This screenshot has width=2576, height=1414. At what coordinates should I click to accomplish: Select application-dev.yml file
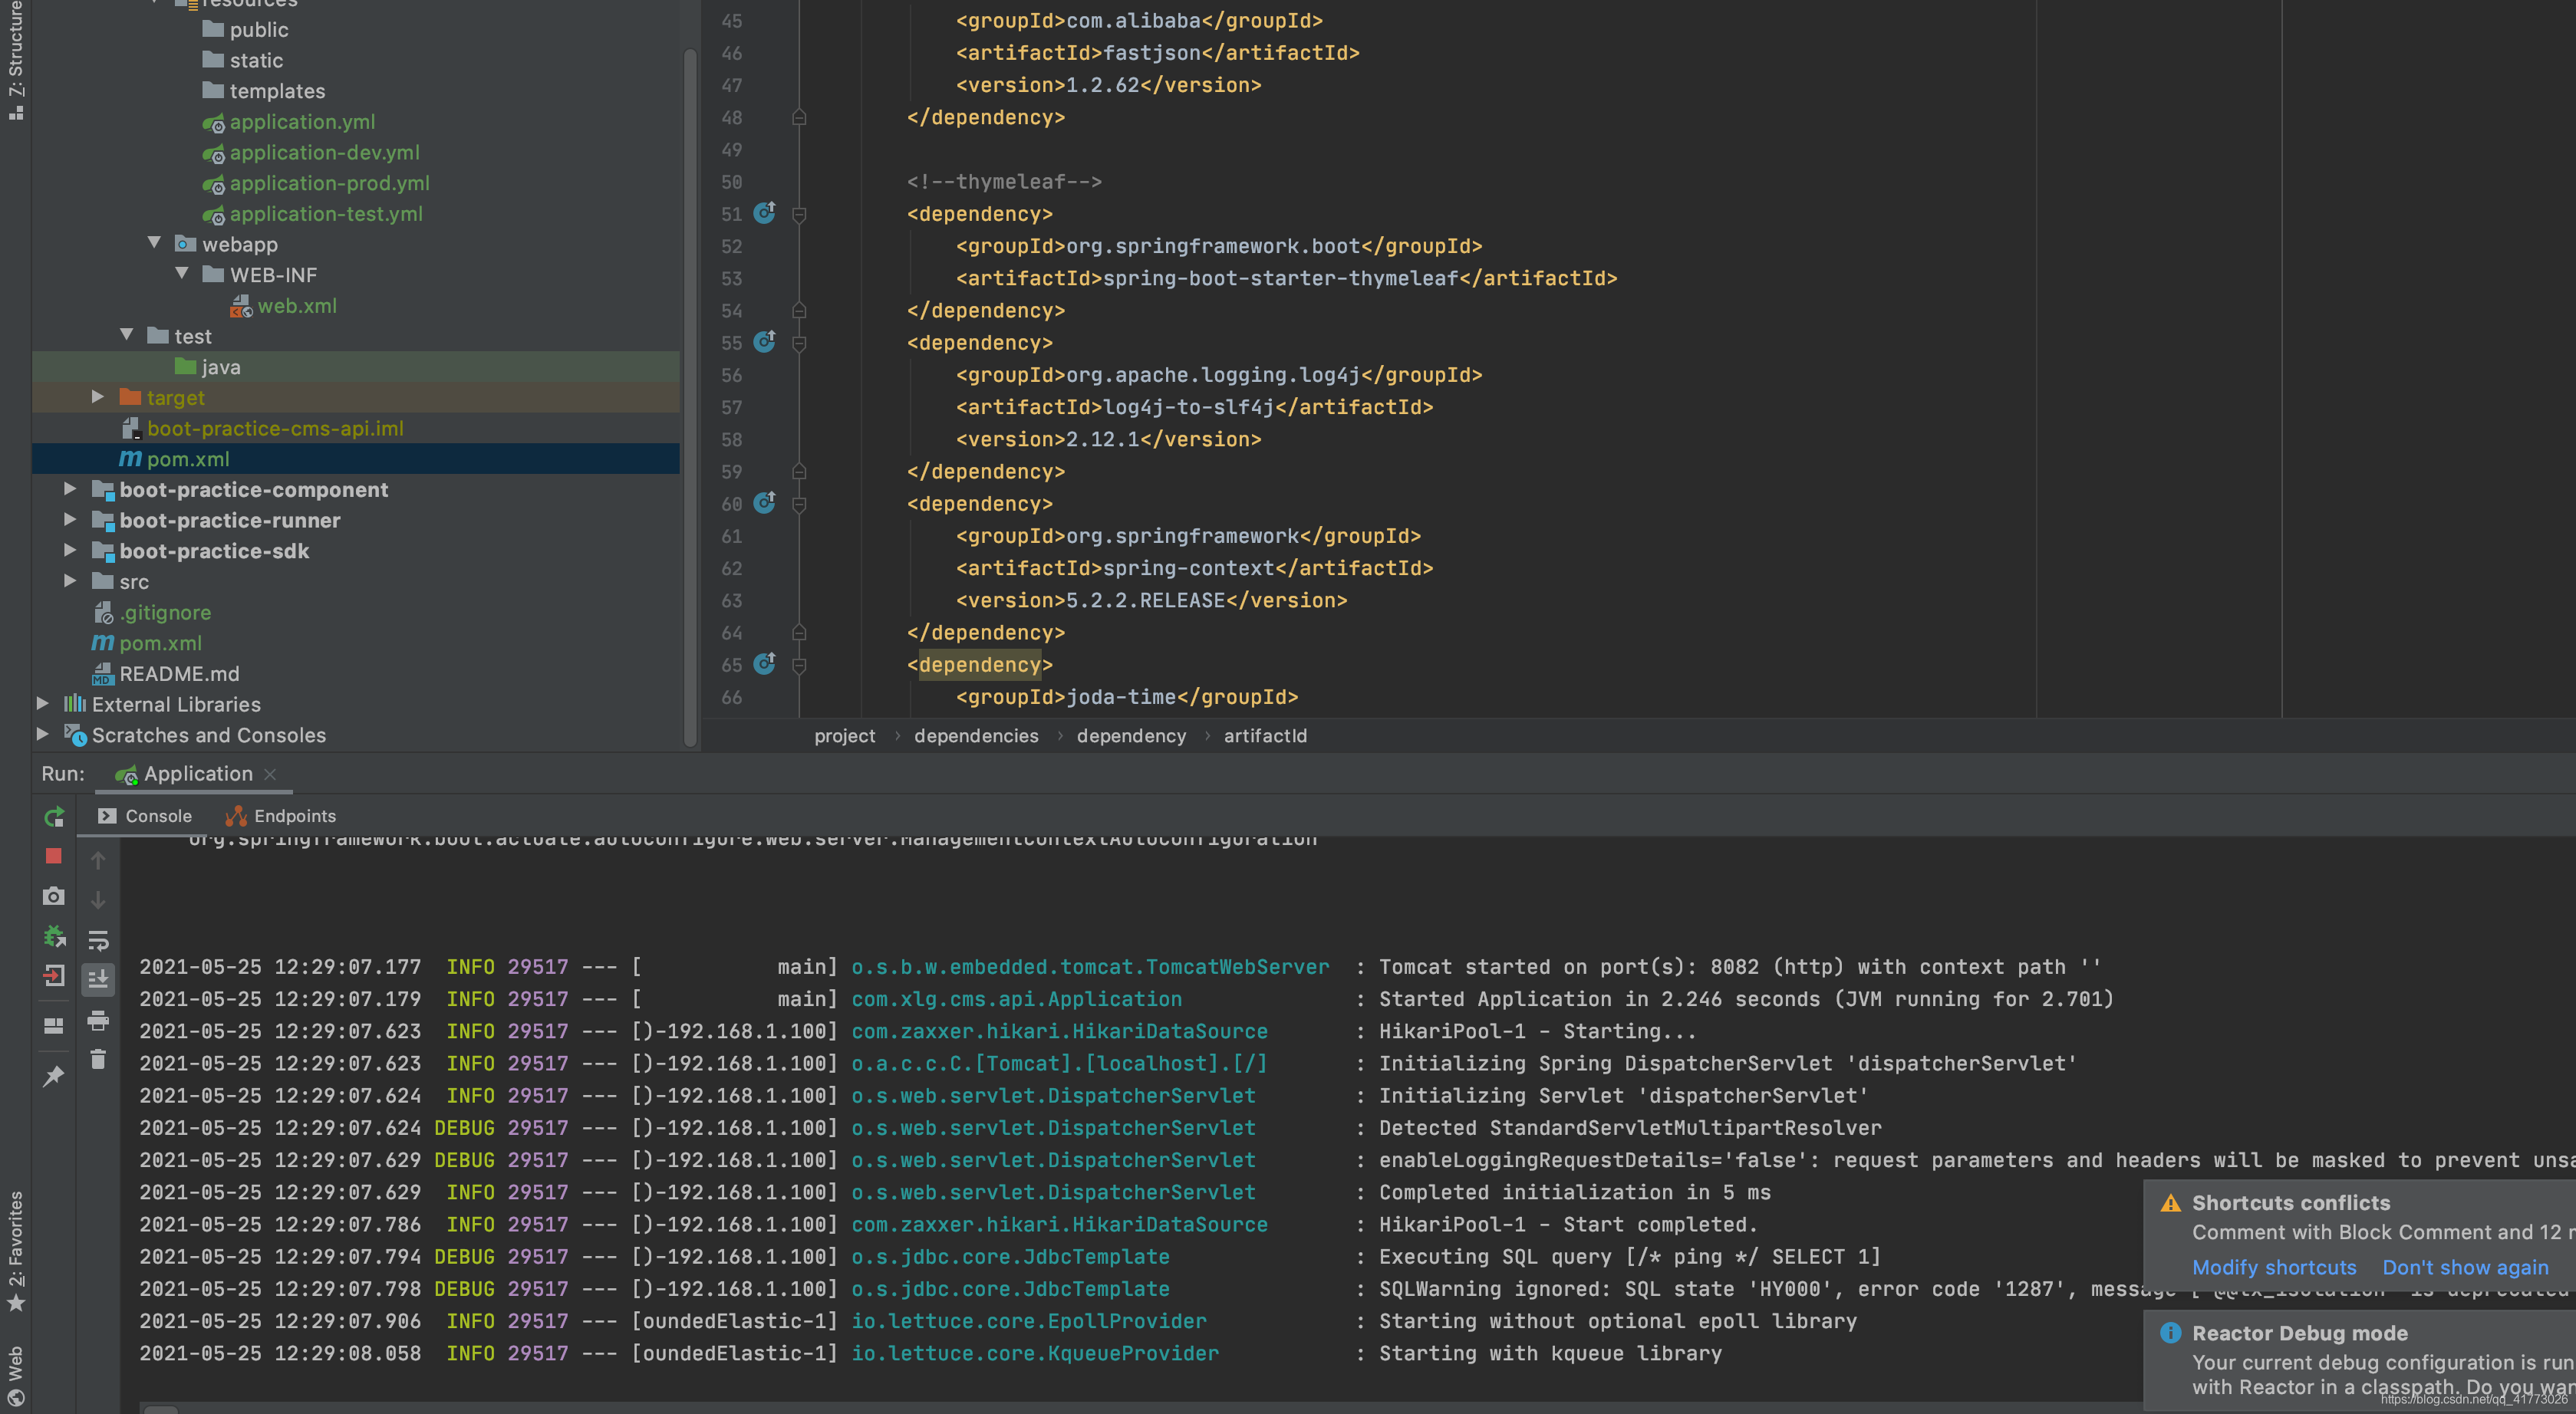324,153
